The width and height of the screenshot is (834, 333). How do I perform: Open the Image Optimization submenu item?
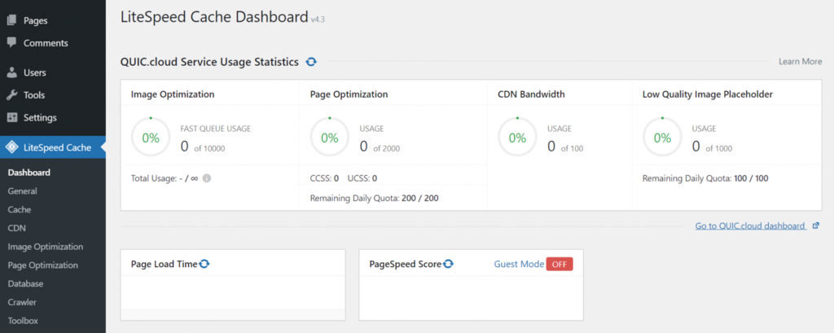[x=46, y=247]
